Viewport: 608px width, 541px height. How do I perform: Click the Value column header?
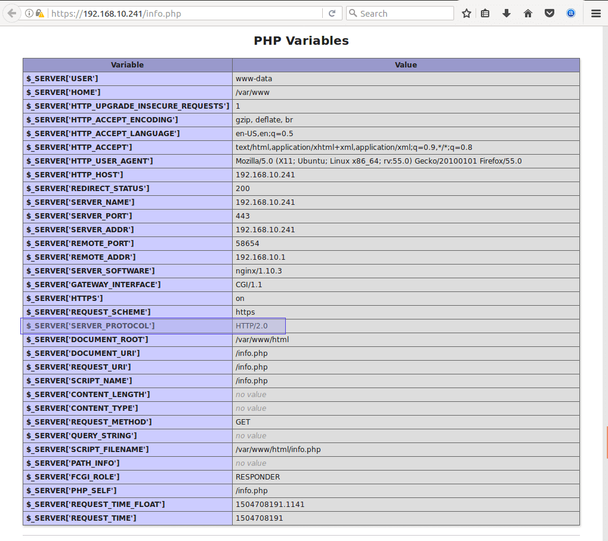(406, 65)
